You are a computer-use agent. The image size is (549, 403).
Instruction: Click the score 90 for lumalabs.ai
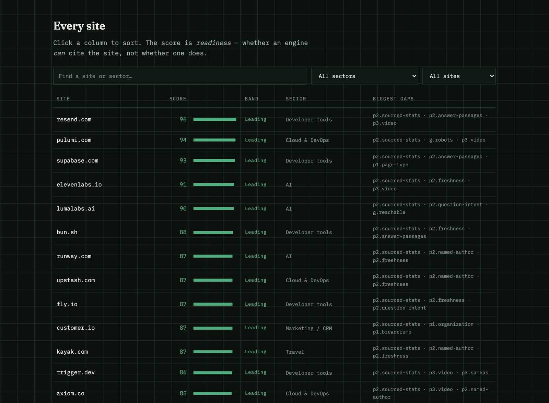tap(183, 209)
